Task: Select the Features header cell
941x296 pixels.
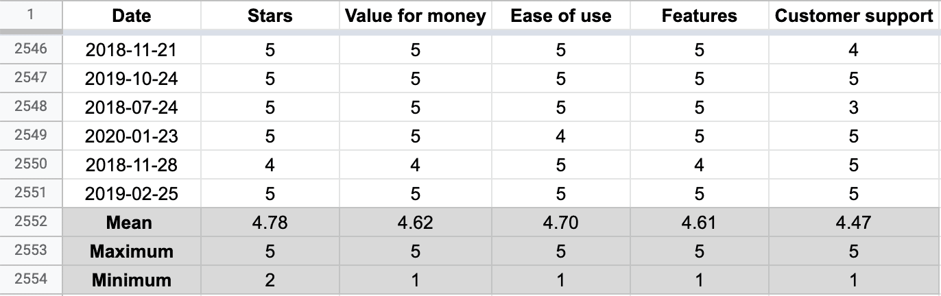Action: (x=699, y=16)
